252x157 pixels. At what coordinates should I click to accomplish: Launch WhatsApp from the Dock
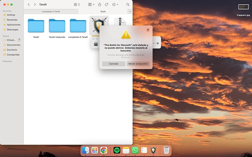pos(135,150)
